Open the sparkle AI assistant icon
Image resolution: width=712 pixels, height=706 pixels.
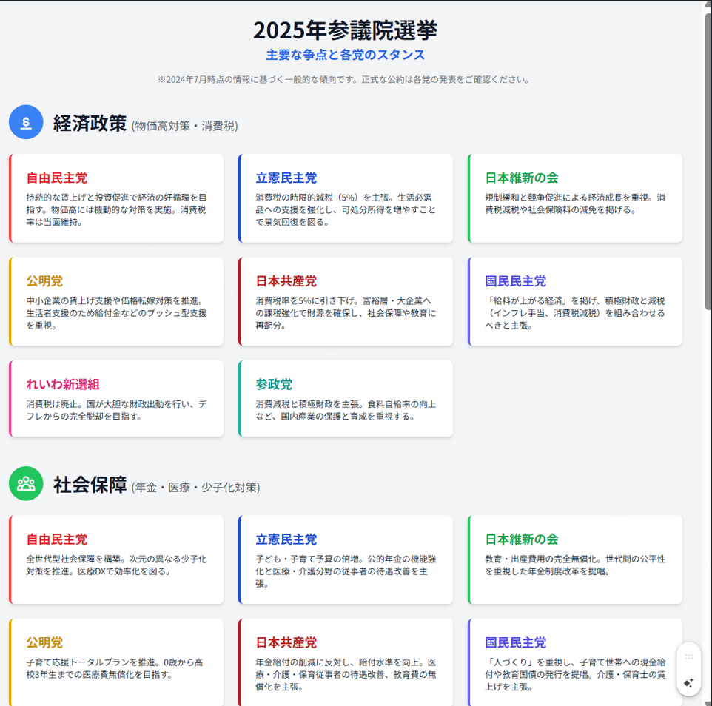pyautogui.click(x=688, y=682)
